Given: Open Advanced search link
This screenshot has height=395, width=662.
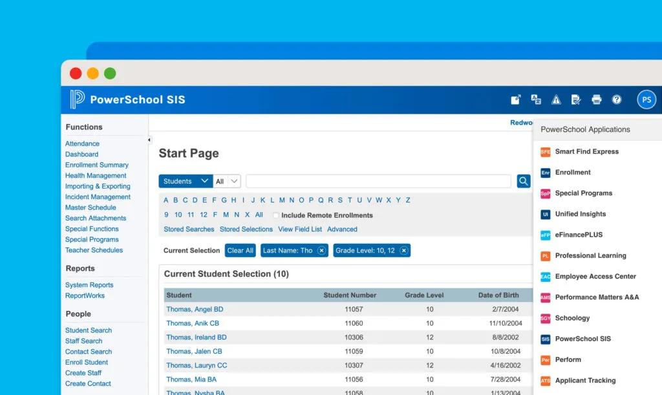Looking at the screenshot, I should (342, 229).
